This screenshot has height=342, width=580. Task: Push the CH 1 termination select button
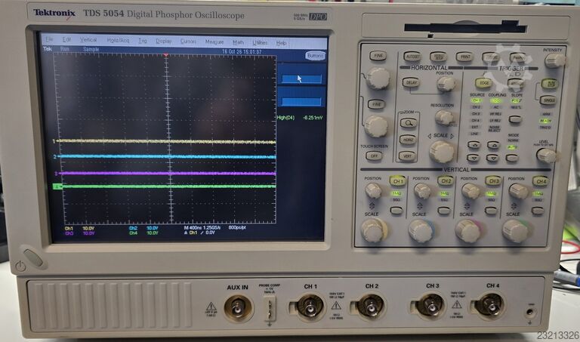(x=396, y=211)
